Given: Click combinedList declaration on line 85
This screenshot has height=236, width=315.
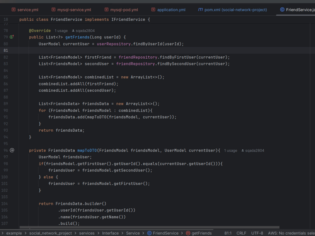Looking at the screenshot, I should pyautogui.click(x=99, y=77).
